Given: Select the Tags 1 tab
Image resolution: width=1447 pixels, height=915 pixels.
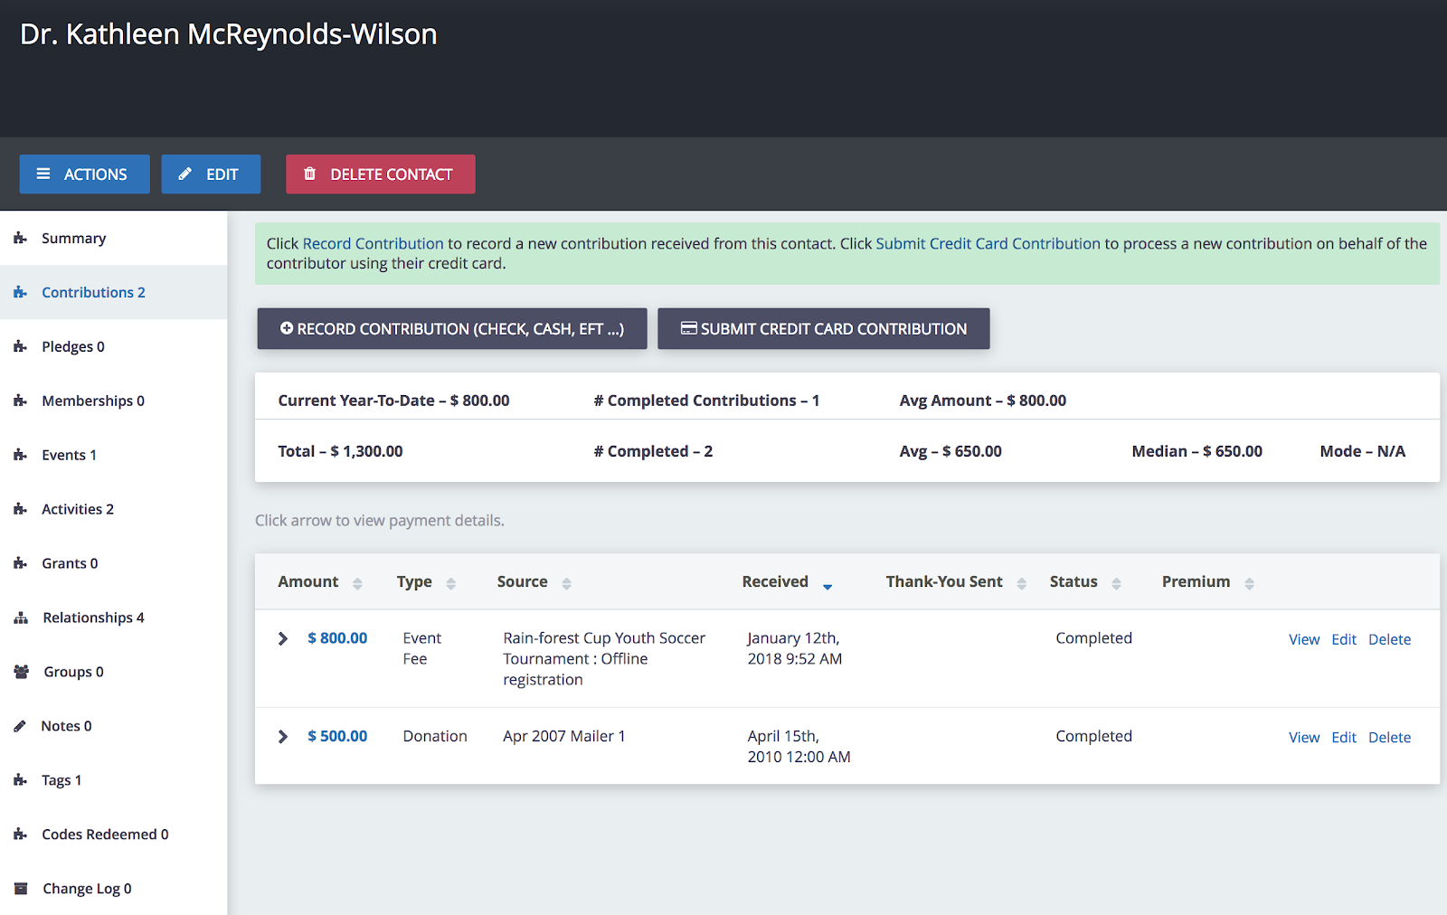Looking at the screenshot, I should coord(114,781).
